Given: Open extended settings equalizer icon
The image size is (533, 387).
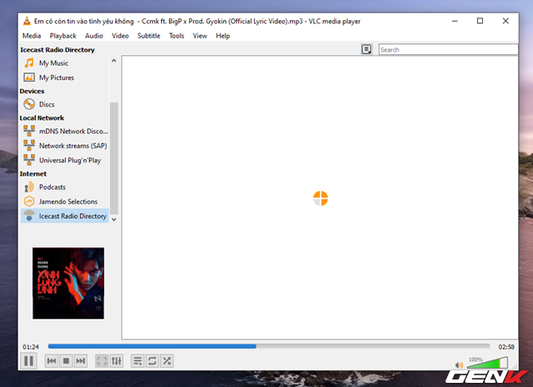Looking at the screenshot, I should click(117, 361).
